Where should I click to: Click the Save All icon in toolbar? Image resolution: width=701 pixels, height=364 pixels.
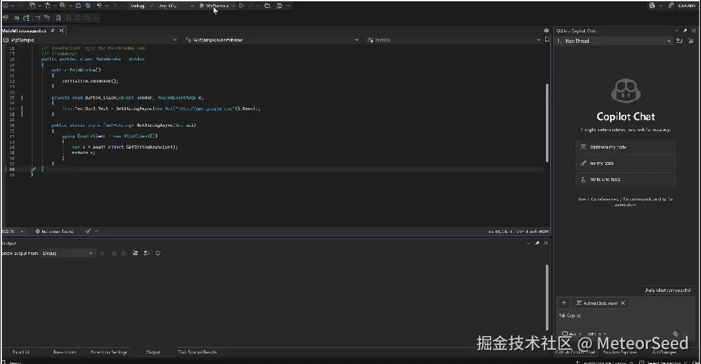88,6
